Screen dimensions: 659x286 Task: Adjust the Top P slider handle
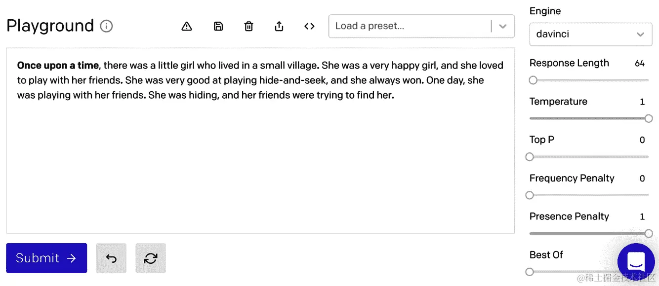(x=530, y=157)
